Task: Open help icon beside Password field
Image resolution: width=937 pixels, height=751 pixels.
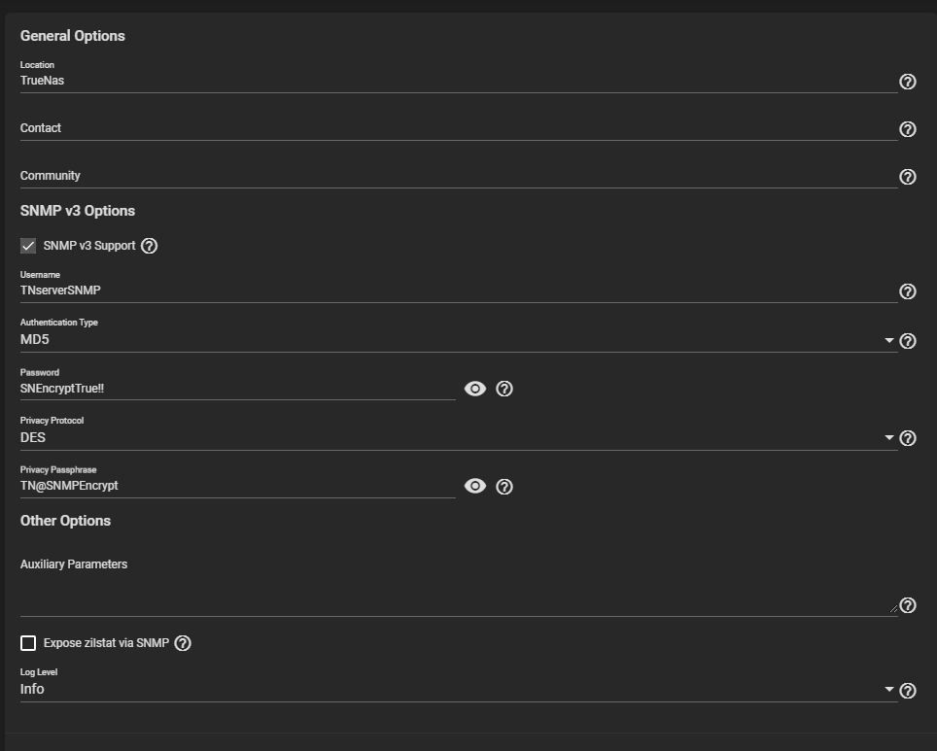Action: point(504,389)
